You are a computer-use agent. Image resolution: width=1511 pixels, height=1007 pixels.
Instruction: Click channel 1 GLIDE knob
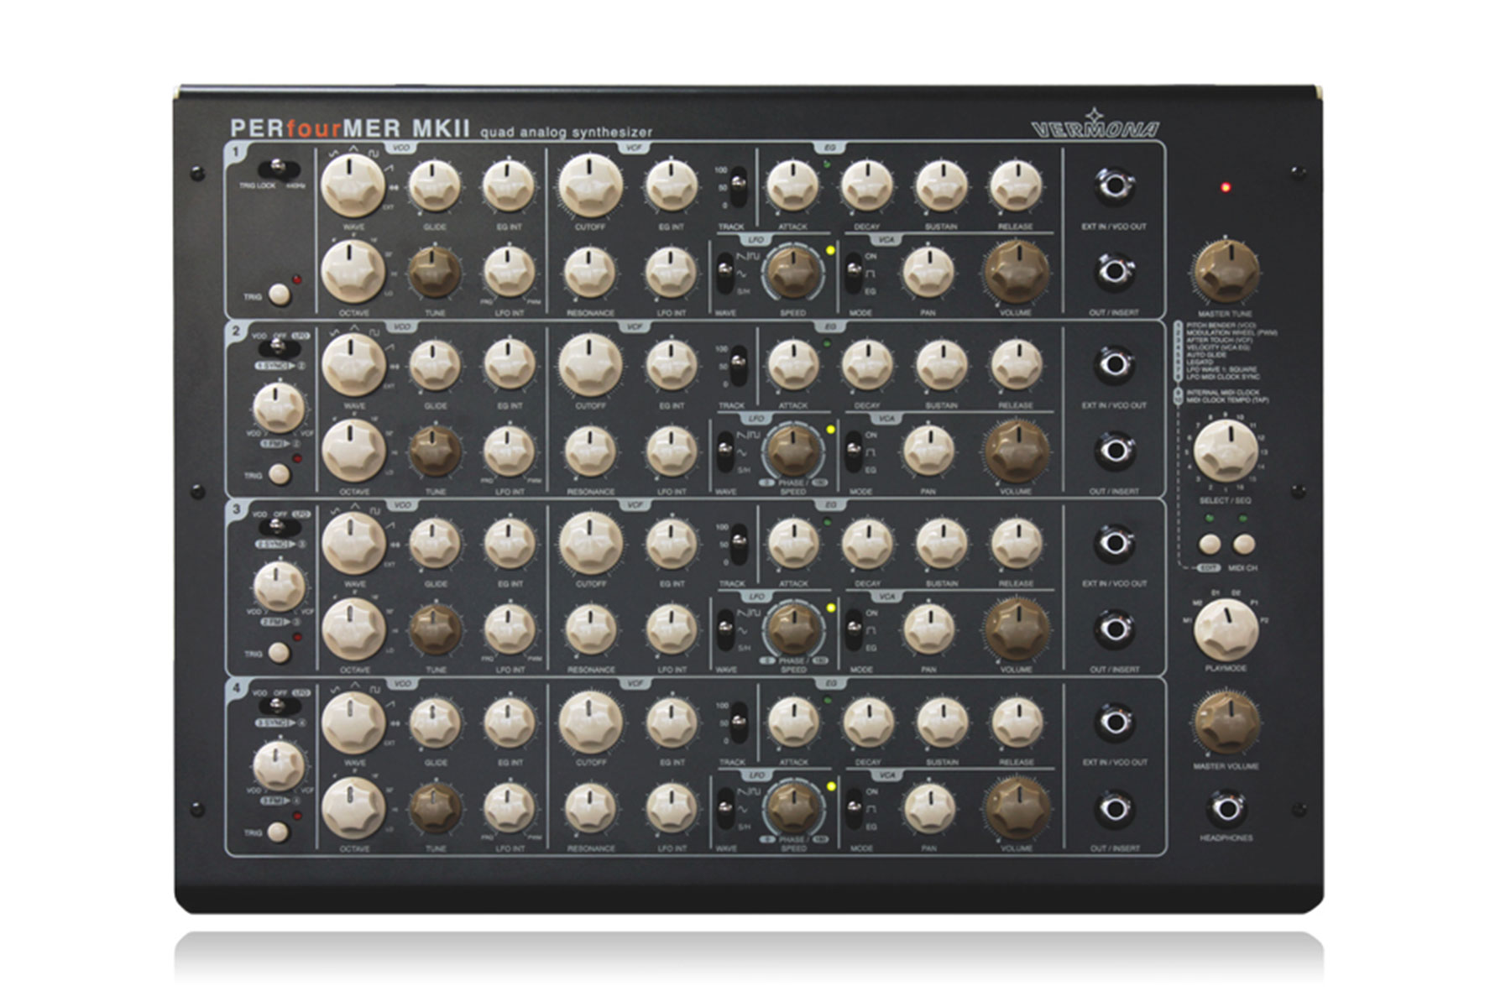pos(435,185)
